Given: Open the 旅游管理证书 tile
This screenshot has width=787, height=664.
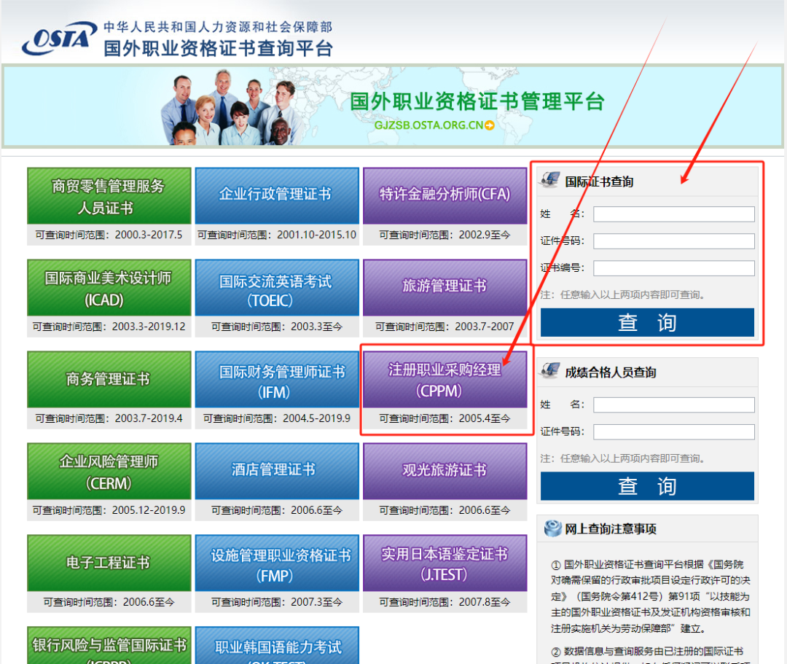Looking at the screenshot, I should (x=445, y=288).
